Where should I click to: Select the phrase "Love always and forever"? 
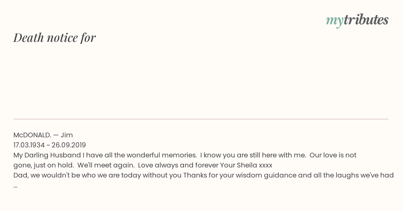(178, 165)
